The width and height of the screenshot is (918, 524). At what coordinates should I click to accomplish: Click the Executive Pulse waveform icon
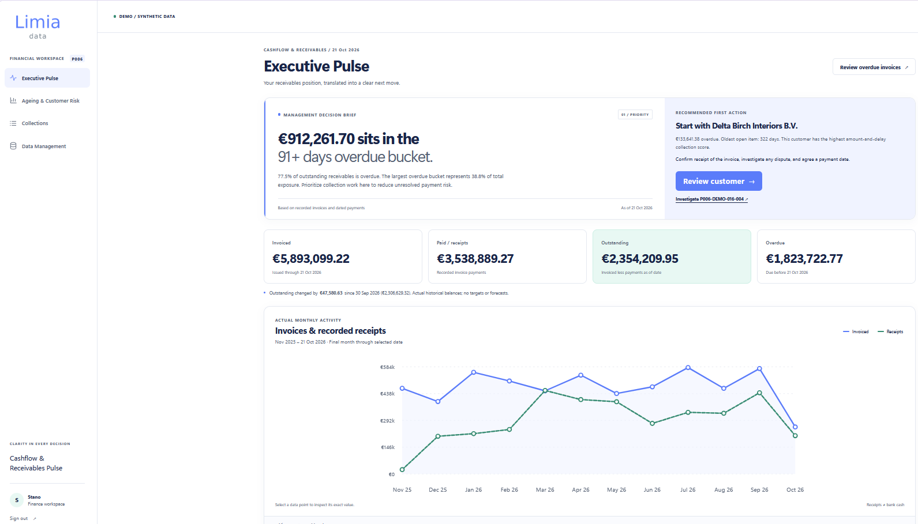[x=13, y=78]
